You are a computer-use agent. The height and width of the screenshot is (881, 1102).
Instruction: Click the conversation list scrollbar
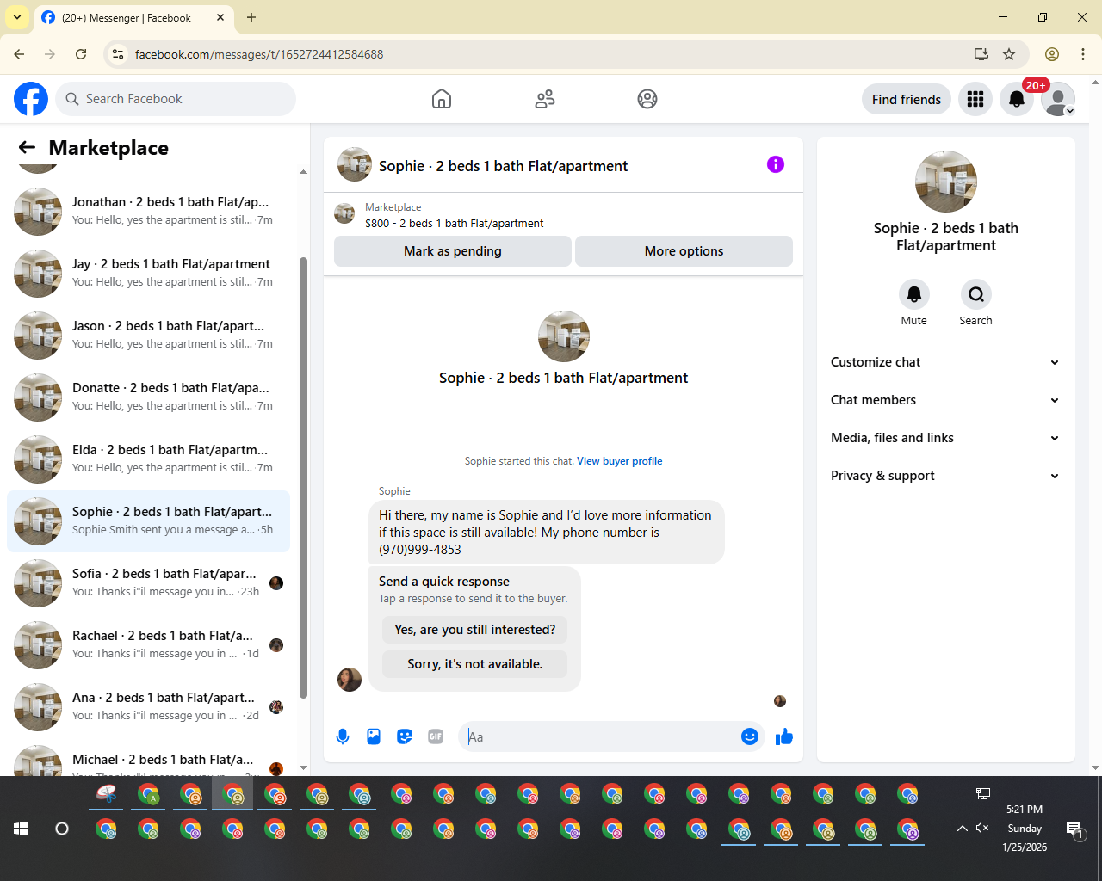pos(303,477)
